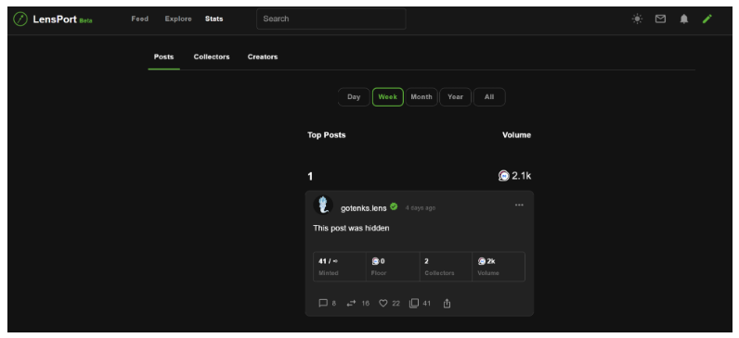Viewport: 739px width, 338px height.
Task: Open the post's three-dot options menu
Action: pyautogui.click(x=519, y=205)
